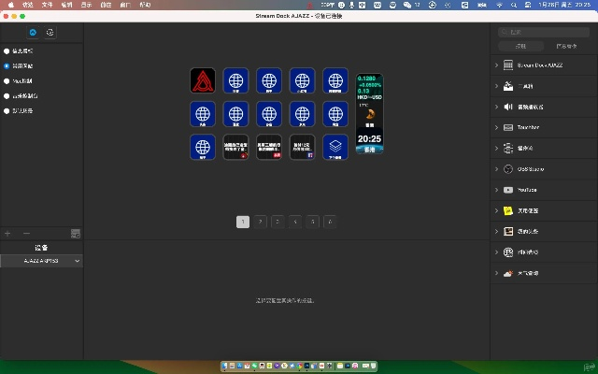Viewport: 598px width, 374px height.
Task: Click the search field in right panel
Action: pyautogui.click(x=544, y=32)
